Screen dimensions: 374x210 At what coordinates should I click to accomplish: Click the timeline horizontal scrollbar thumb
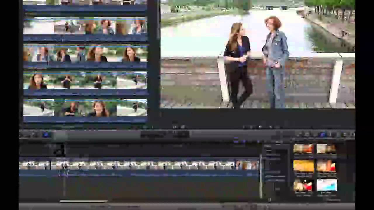coord(83,201)
